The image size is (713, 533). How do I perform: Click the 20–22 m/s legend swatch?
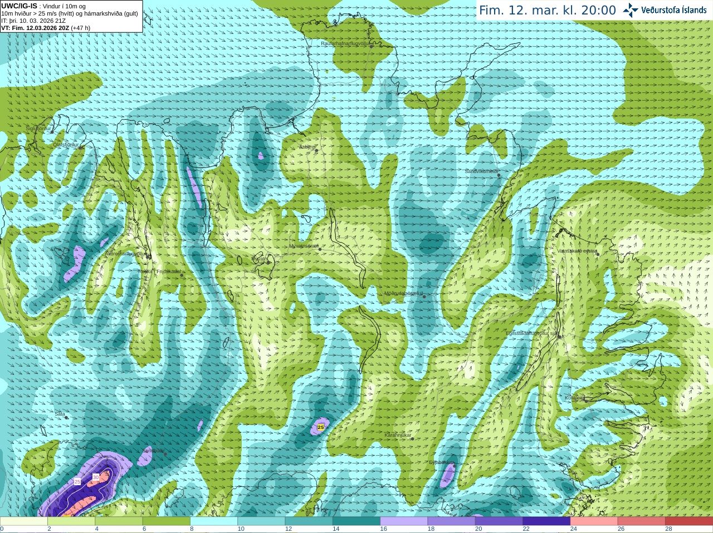[x=499, y=521]
